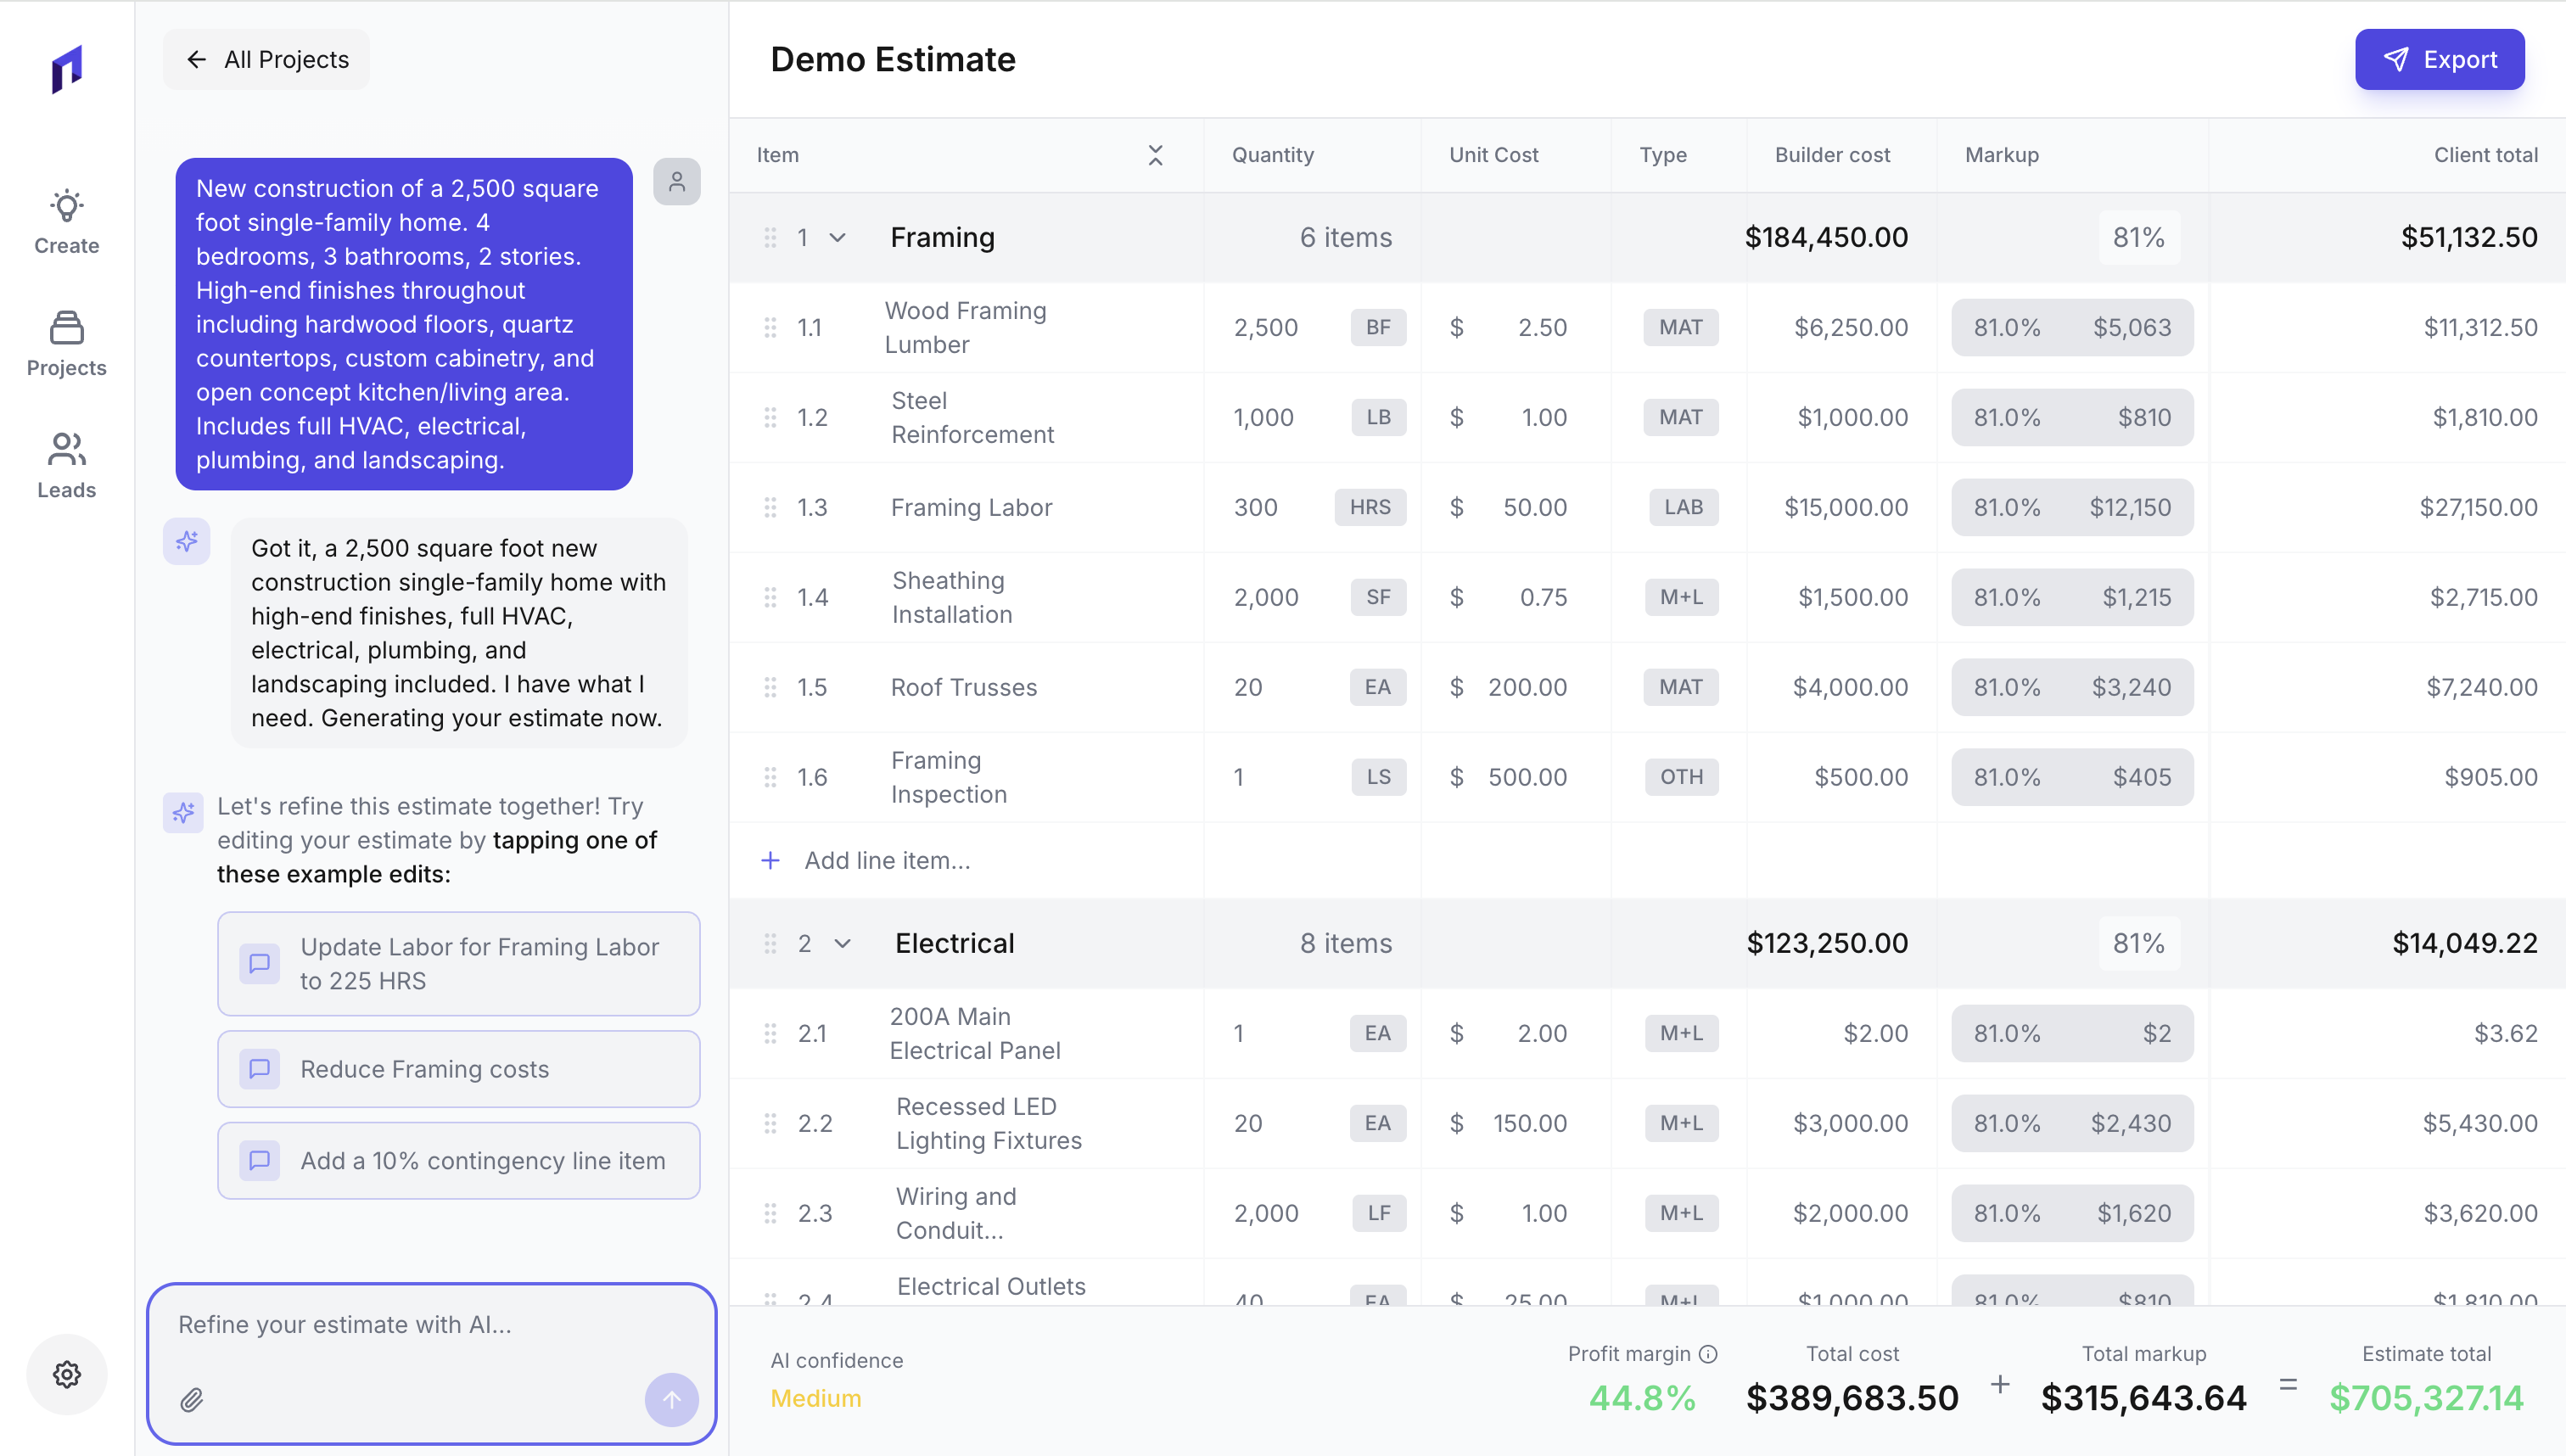2566x1456 pixels.
Task: Click the user avatar icon in chat
Action: [677, 182]
